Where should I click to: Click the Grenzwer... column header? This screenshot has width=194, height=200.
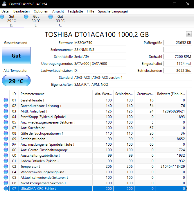(145, 94)
